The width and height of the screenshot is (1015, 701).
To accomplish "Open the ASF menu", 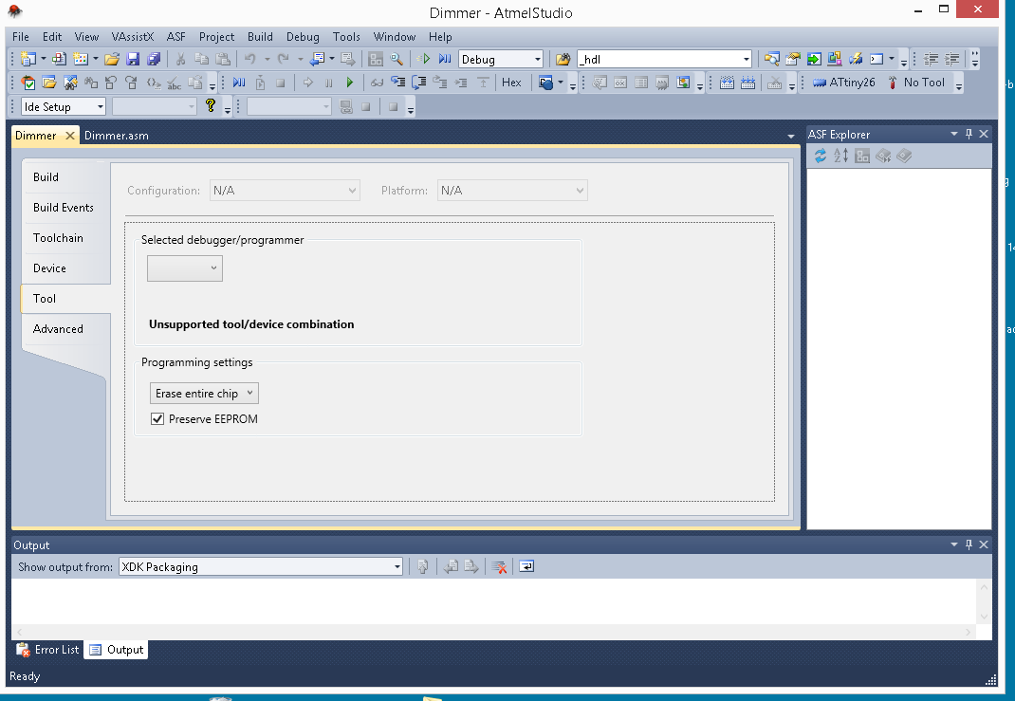I will pyautogui.click(x=176, y=37).
